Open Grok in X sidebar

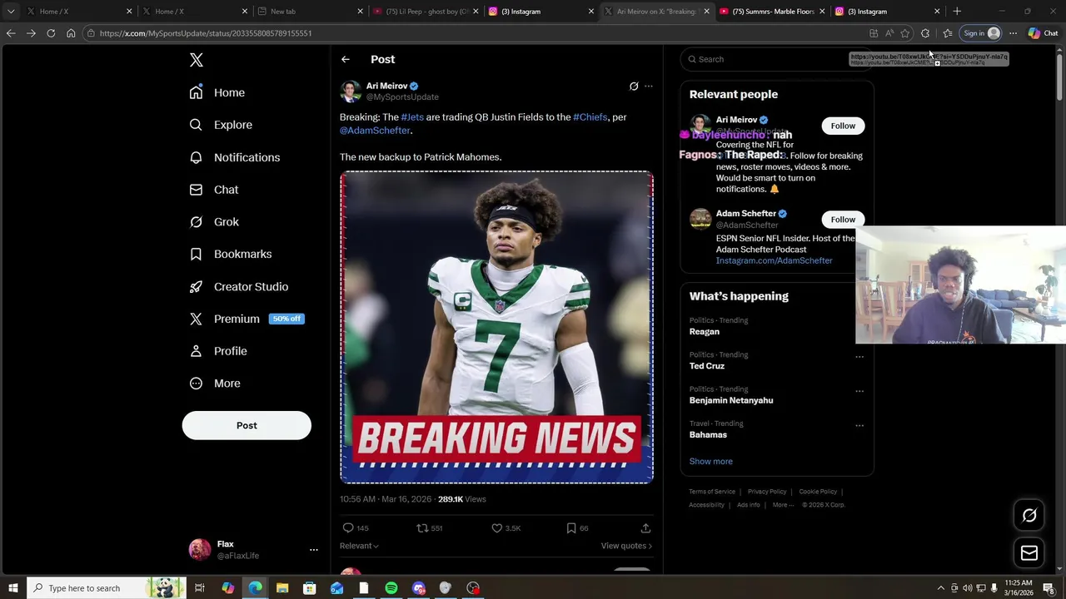click(214, 222)
